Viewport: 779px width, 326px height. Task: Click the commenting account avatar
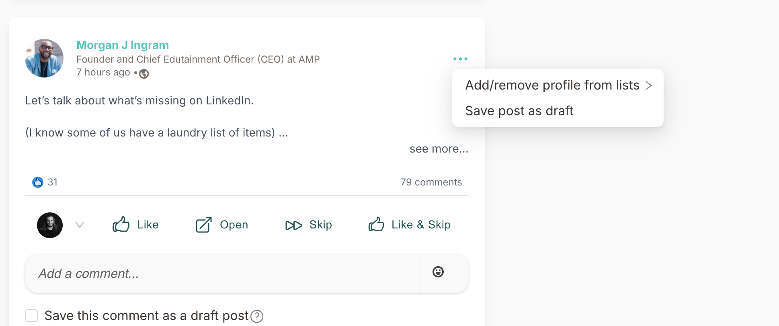pos(50,225)
